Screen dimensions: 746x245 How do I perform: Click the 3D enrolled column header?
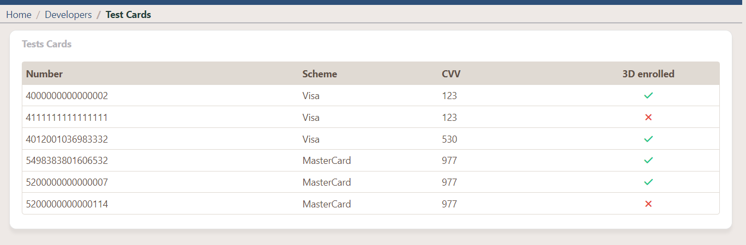tap(648, 74)
